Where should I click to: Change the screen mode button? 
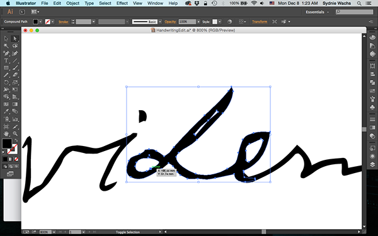10,174
